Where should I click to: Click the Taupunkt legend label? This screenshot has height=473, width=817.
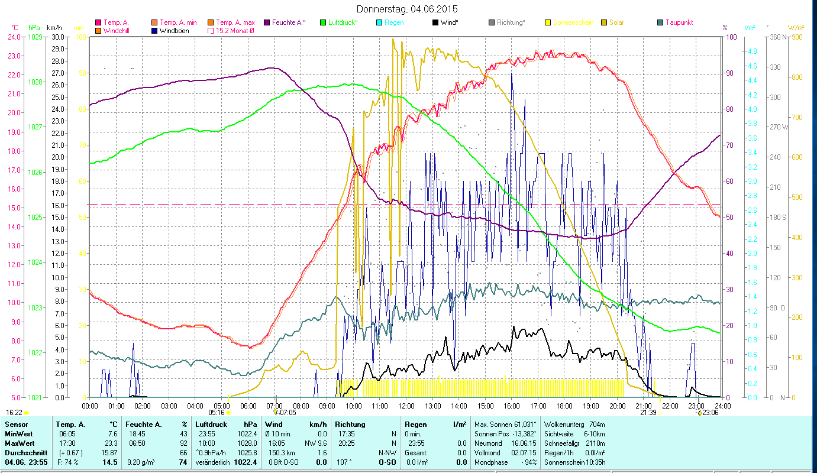(x=679, y=22)
